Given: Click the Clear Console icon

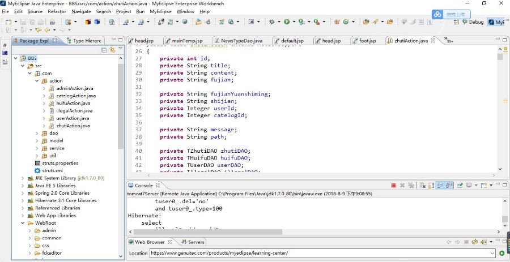Looking at the screenshot, I should tap(423, 186).
